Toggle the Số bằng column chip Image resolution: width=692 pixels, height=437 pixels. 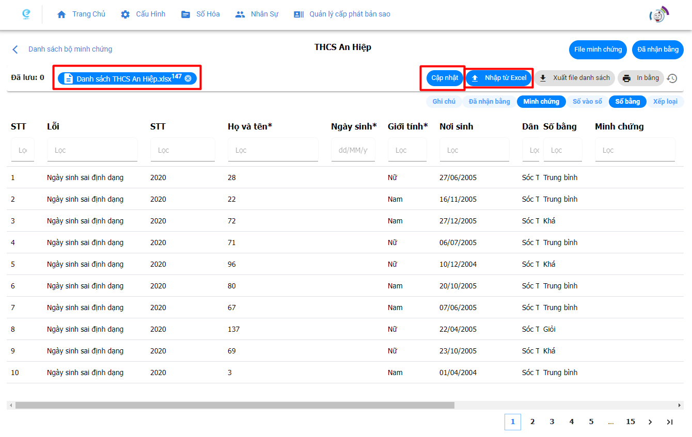pyautogui.click(x=627, y=102)
